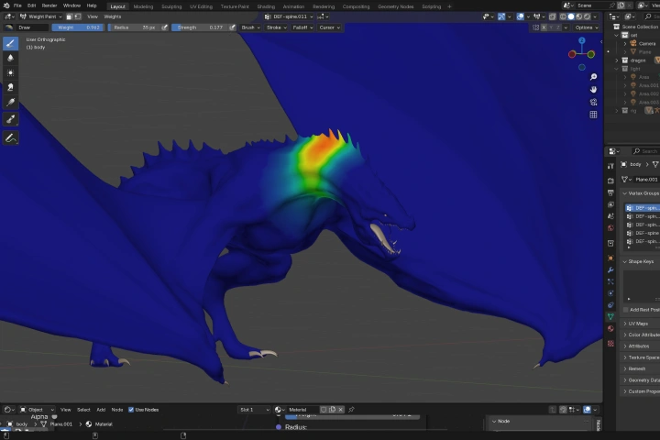Toggle strength pressure sensitivity
The width and height of the screenshot is (660, 440).
tap(232, 27)
